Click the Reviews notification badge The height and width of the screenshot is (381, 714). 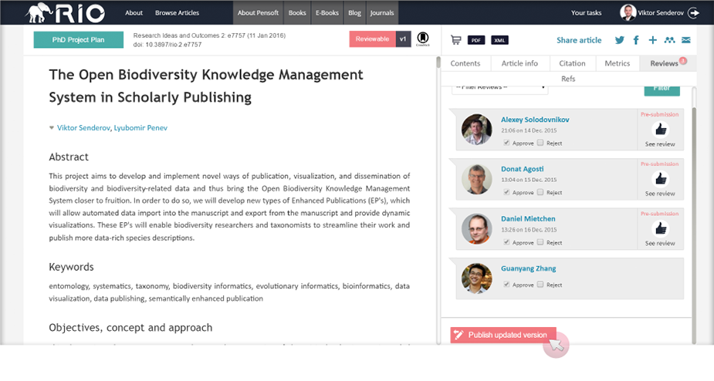(x=682, y=60)
